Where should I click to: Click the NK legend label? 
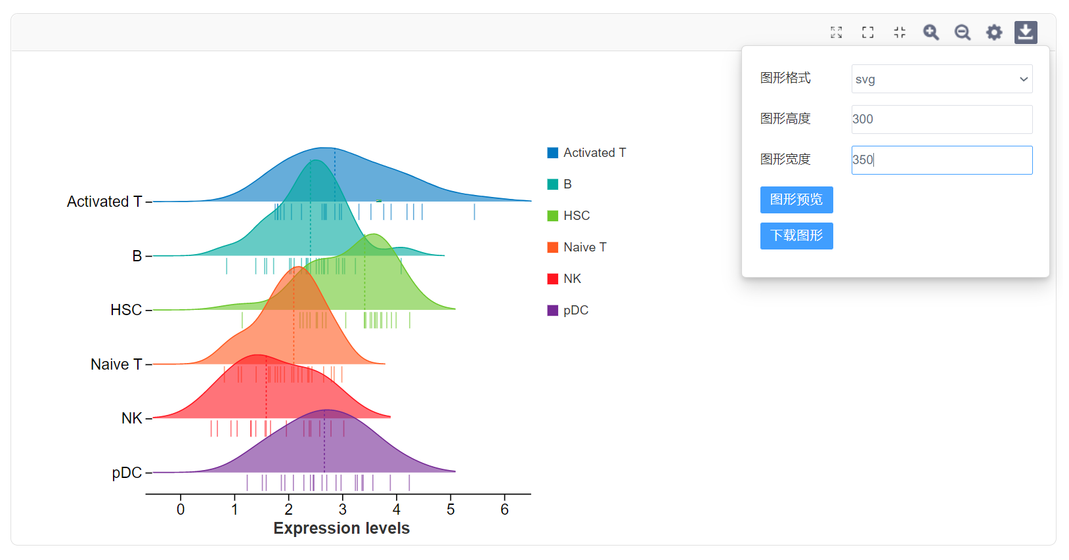coord(573,279)
